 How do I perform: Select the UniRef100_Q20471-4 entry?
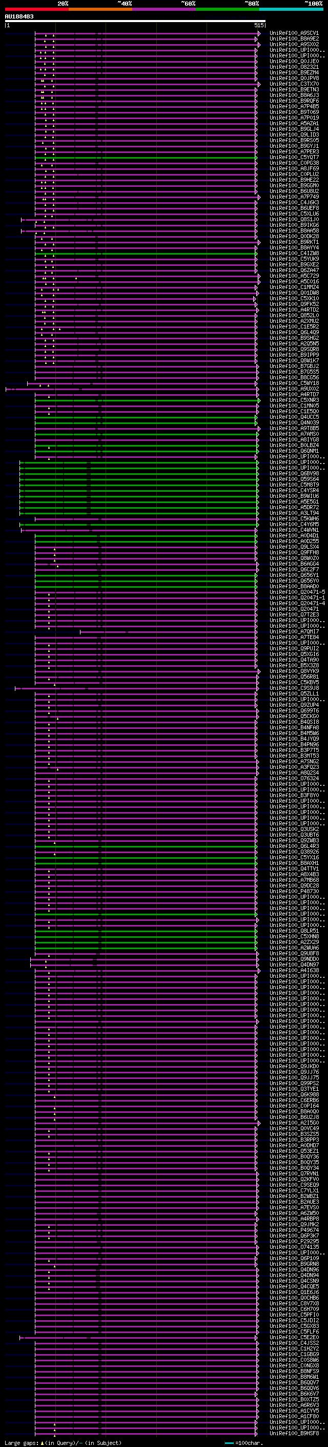tap(297, 603)
